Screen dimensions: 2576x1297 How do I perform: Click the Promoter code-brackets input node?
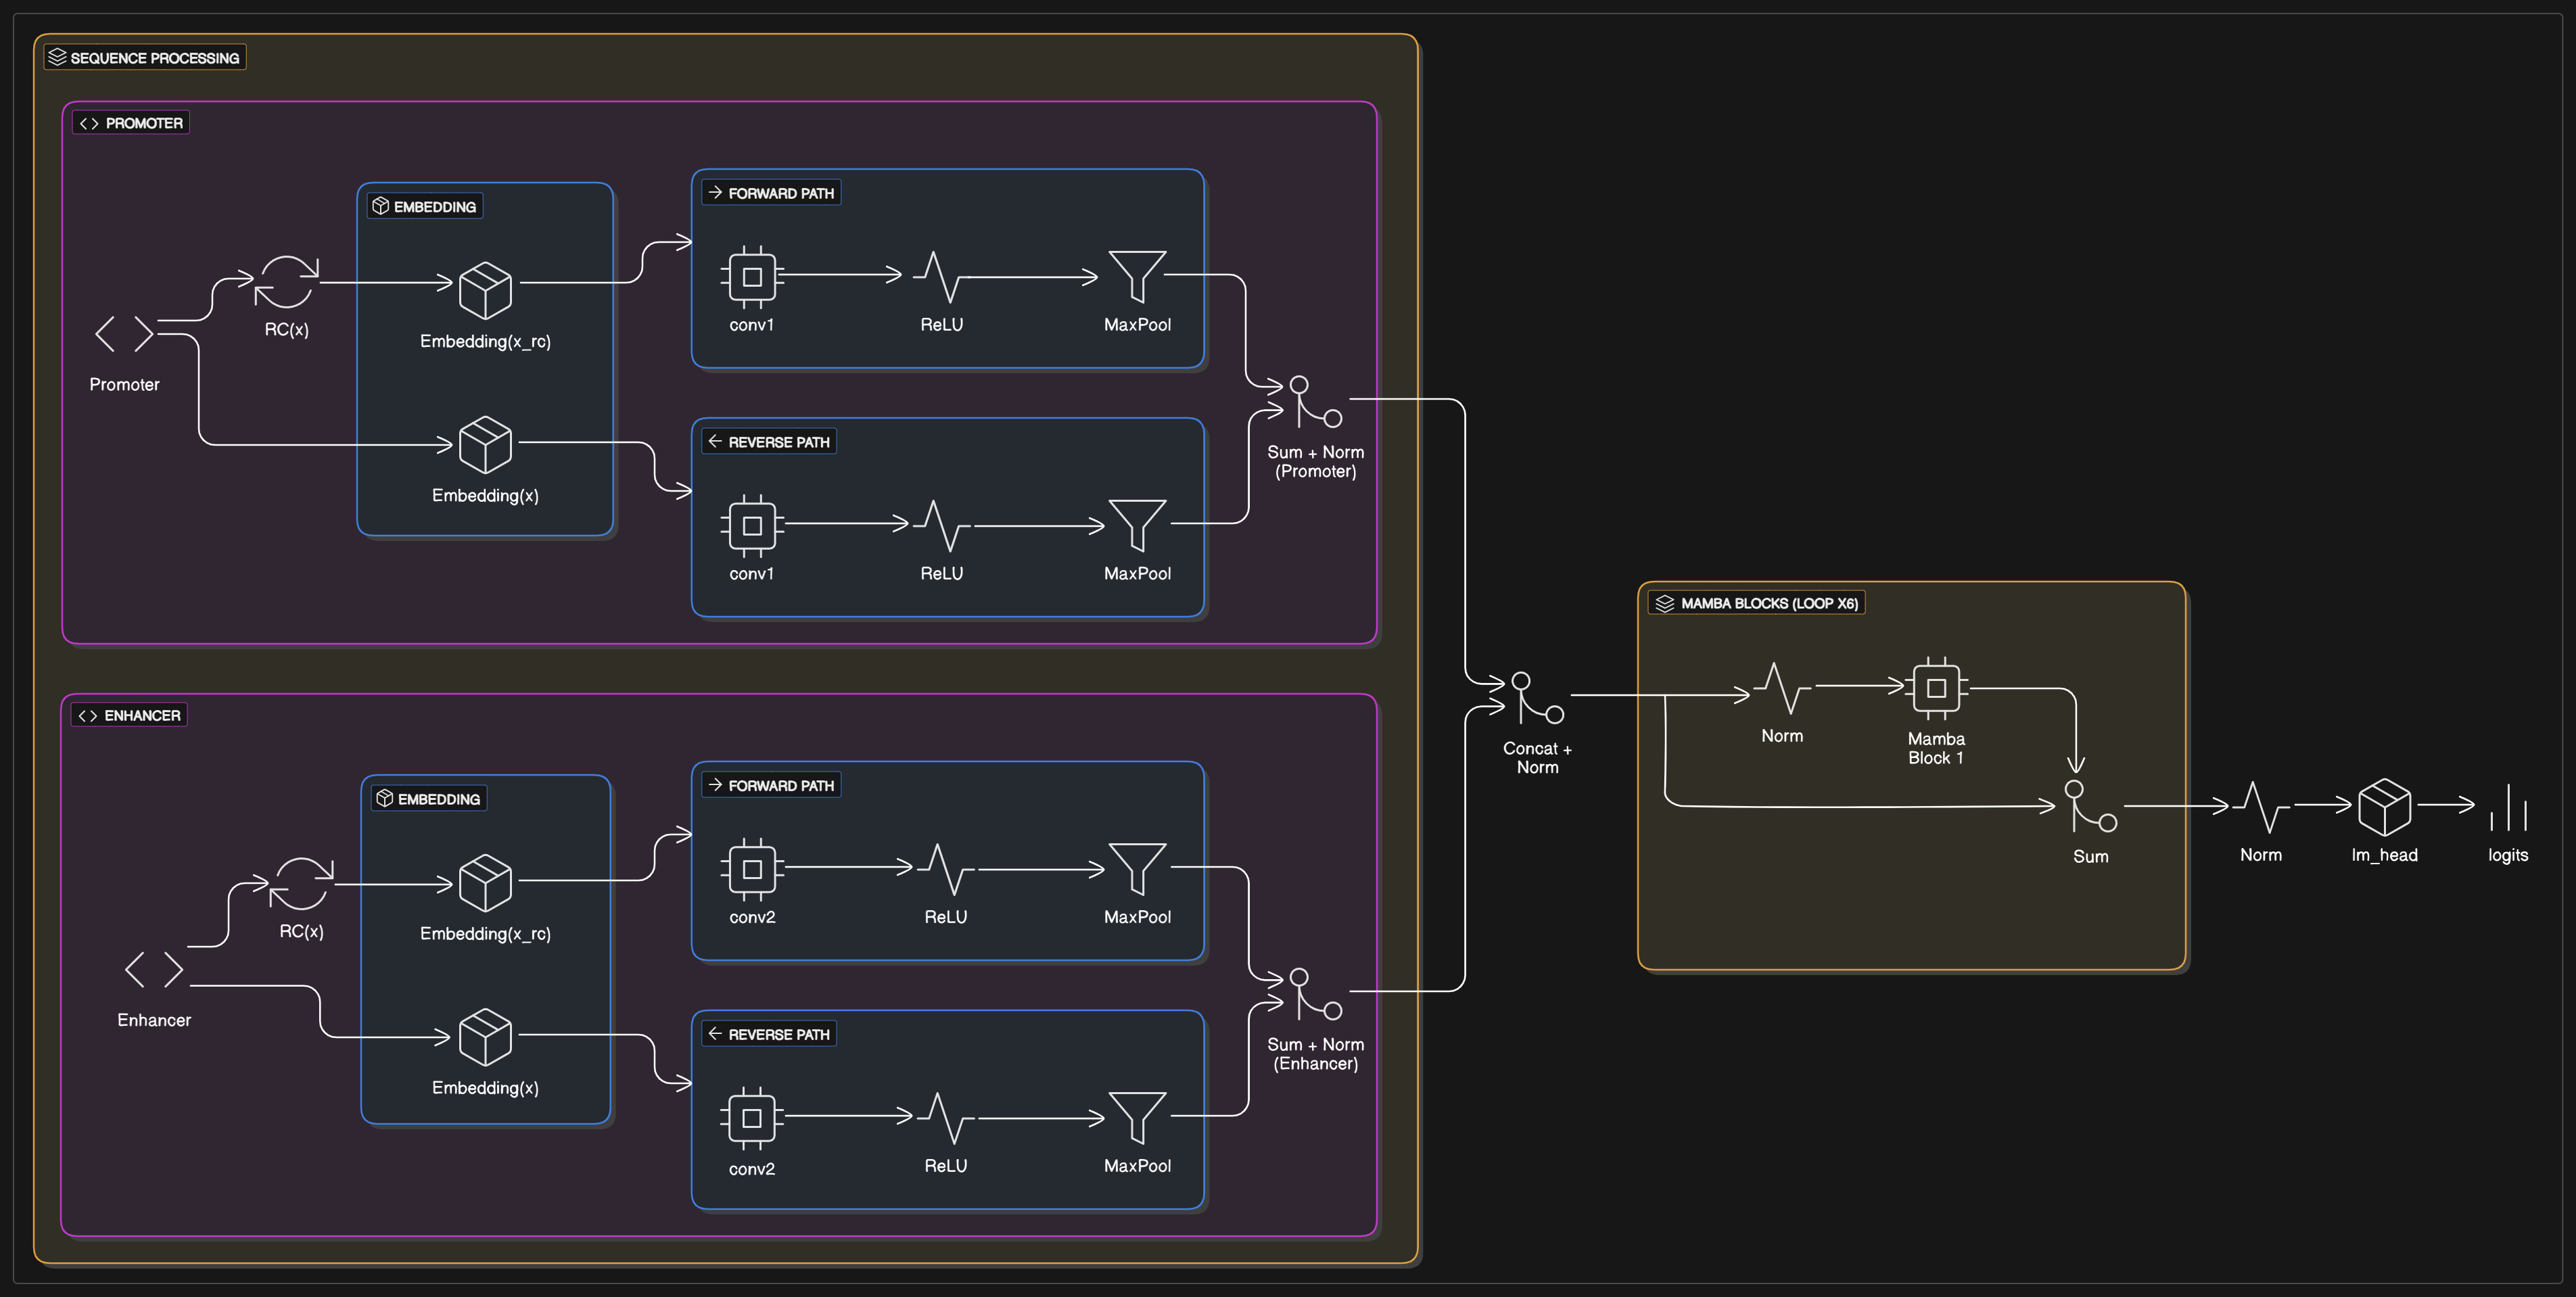coord(124,333)
